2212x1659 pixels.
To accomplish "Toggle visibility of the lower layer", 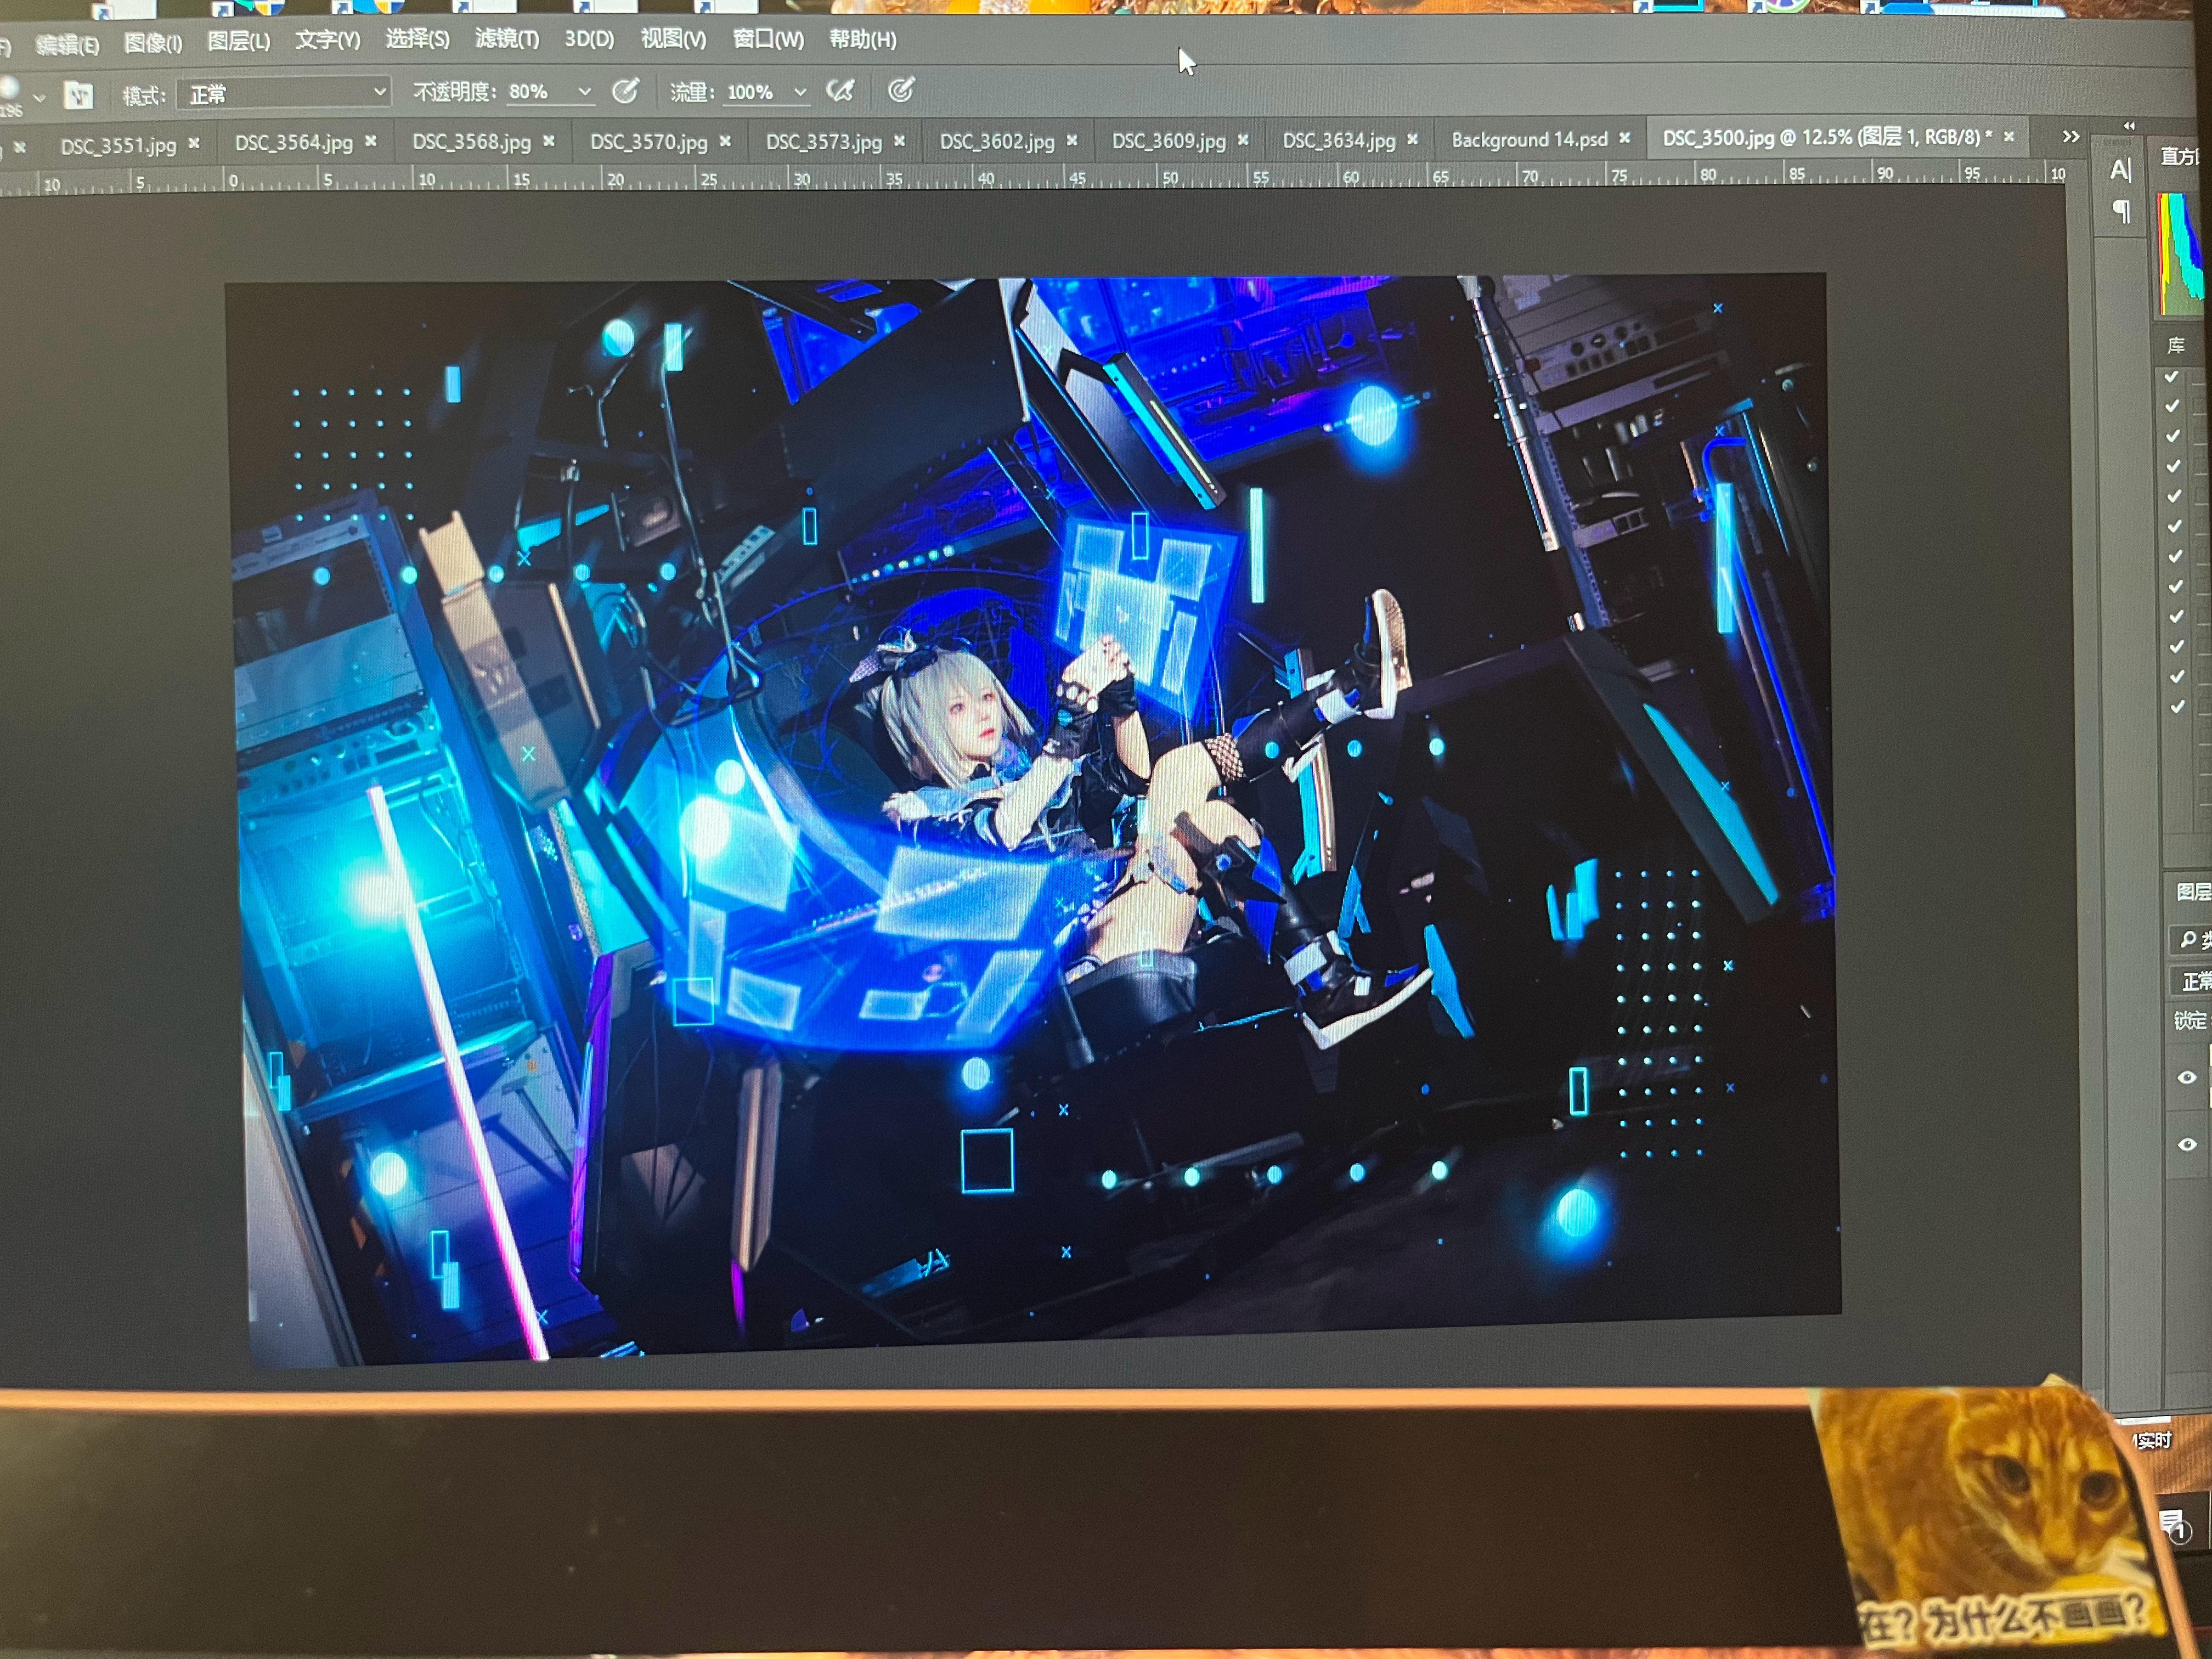I will 2187,1145.
